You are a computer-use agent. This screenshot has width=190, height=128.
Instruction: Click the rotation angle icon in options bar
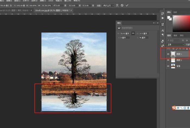coord(54,5)
